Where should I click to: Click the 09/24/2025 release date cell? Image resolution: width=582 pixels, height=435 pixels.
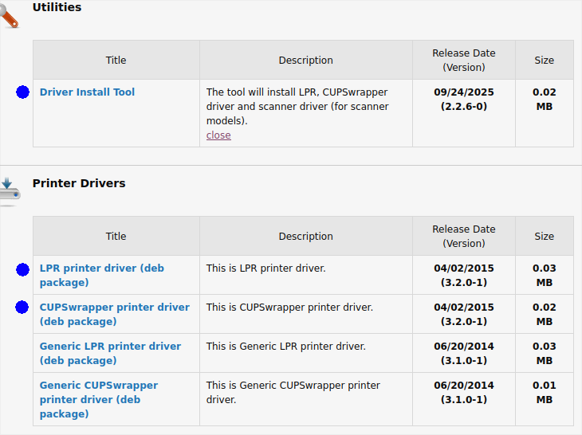(463, 99)
